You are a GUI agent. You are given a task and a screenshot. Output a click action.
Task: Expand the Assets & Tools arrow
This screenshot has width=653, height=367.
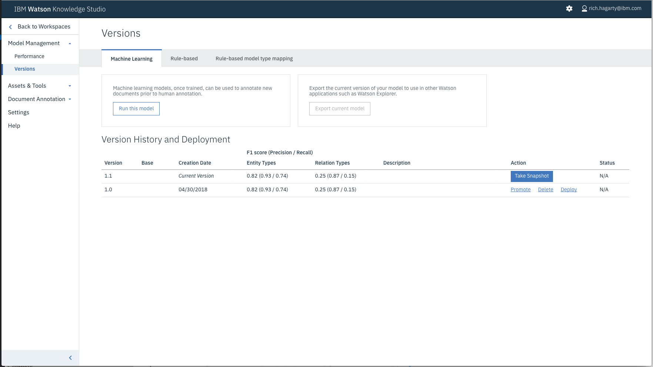70,86
